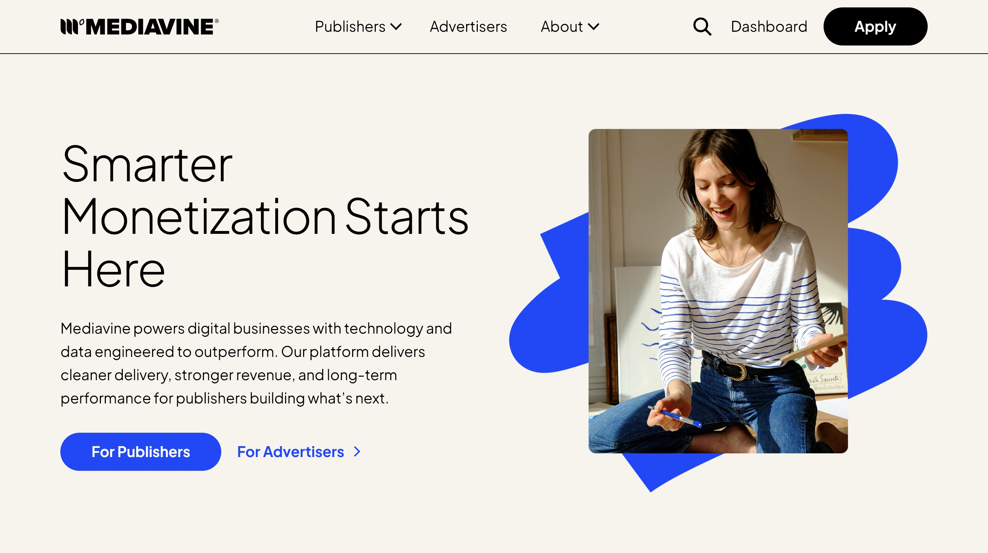Click the hero photo of woman

tap(718, 291)
